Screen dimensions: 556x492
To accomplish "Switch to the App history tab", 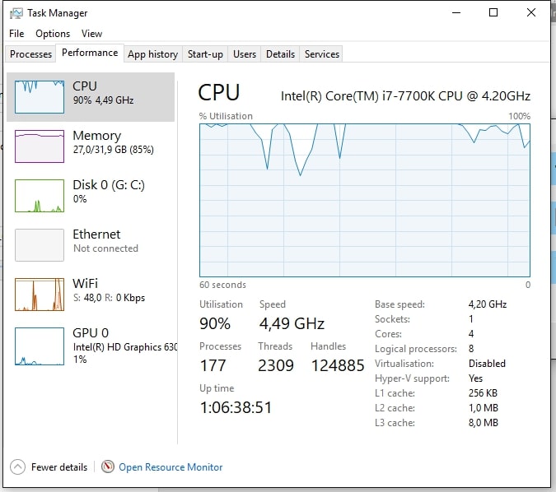I will coord(153,54).
